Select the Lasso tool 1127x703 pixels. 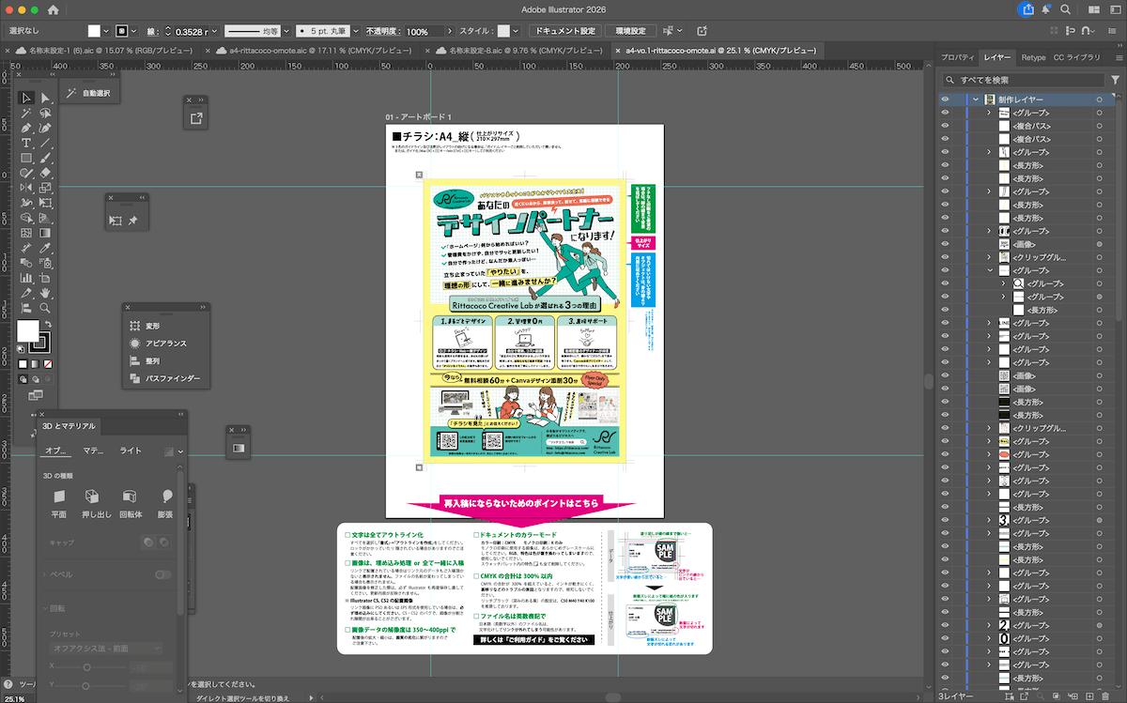[44, 113]
